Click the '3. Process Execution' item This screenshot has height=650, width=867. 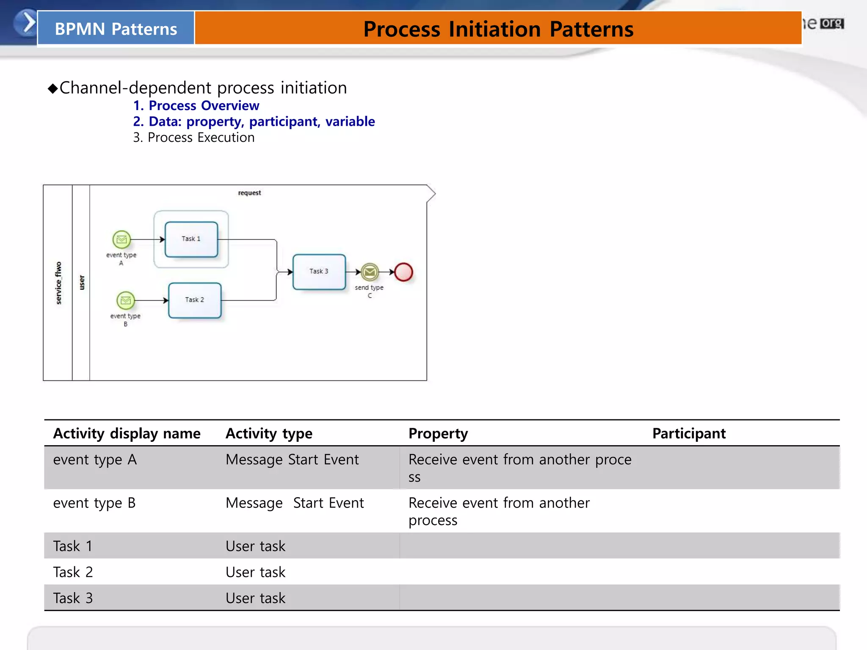click(x=194, y=138)
